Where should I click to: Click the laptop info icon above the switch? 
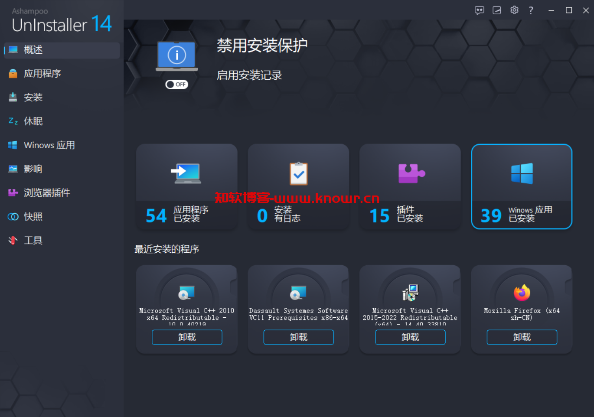point(177,56)
